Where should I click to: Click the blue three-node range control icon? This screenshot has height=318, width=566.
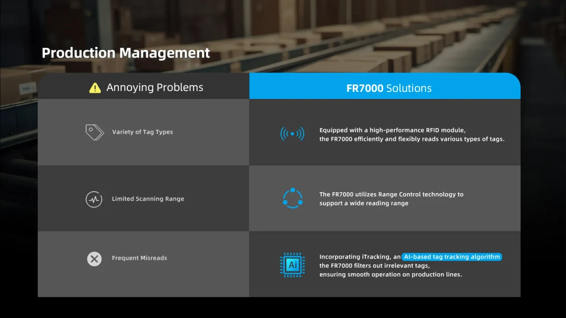point(292,198)
